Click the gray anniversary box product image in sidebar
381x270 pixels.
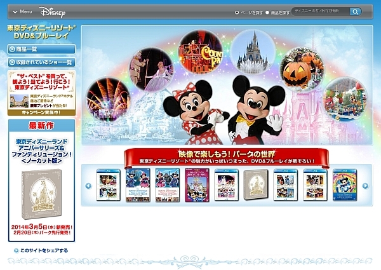coord(41,194)
